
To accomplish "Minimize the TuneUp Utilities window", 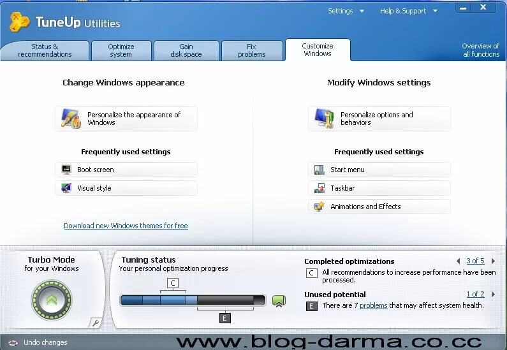I will tap(463, 8).
